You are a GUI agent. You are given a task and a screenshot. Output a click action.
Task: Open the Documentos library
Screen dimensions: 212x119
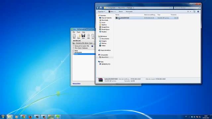click(104, 39)
